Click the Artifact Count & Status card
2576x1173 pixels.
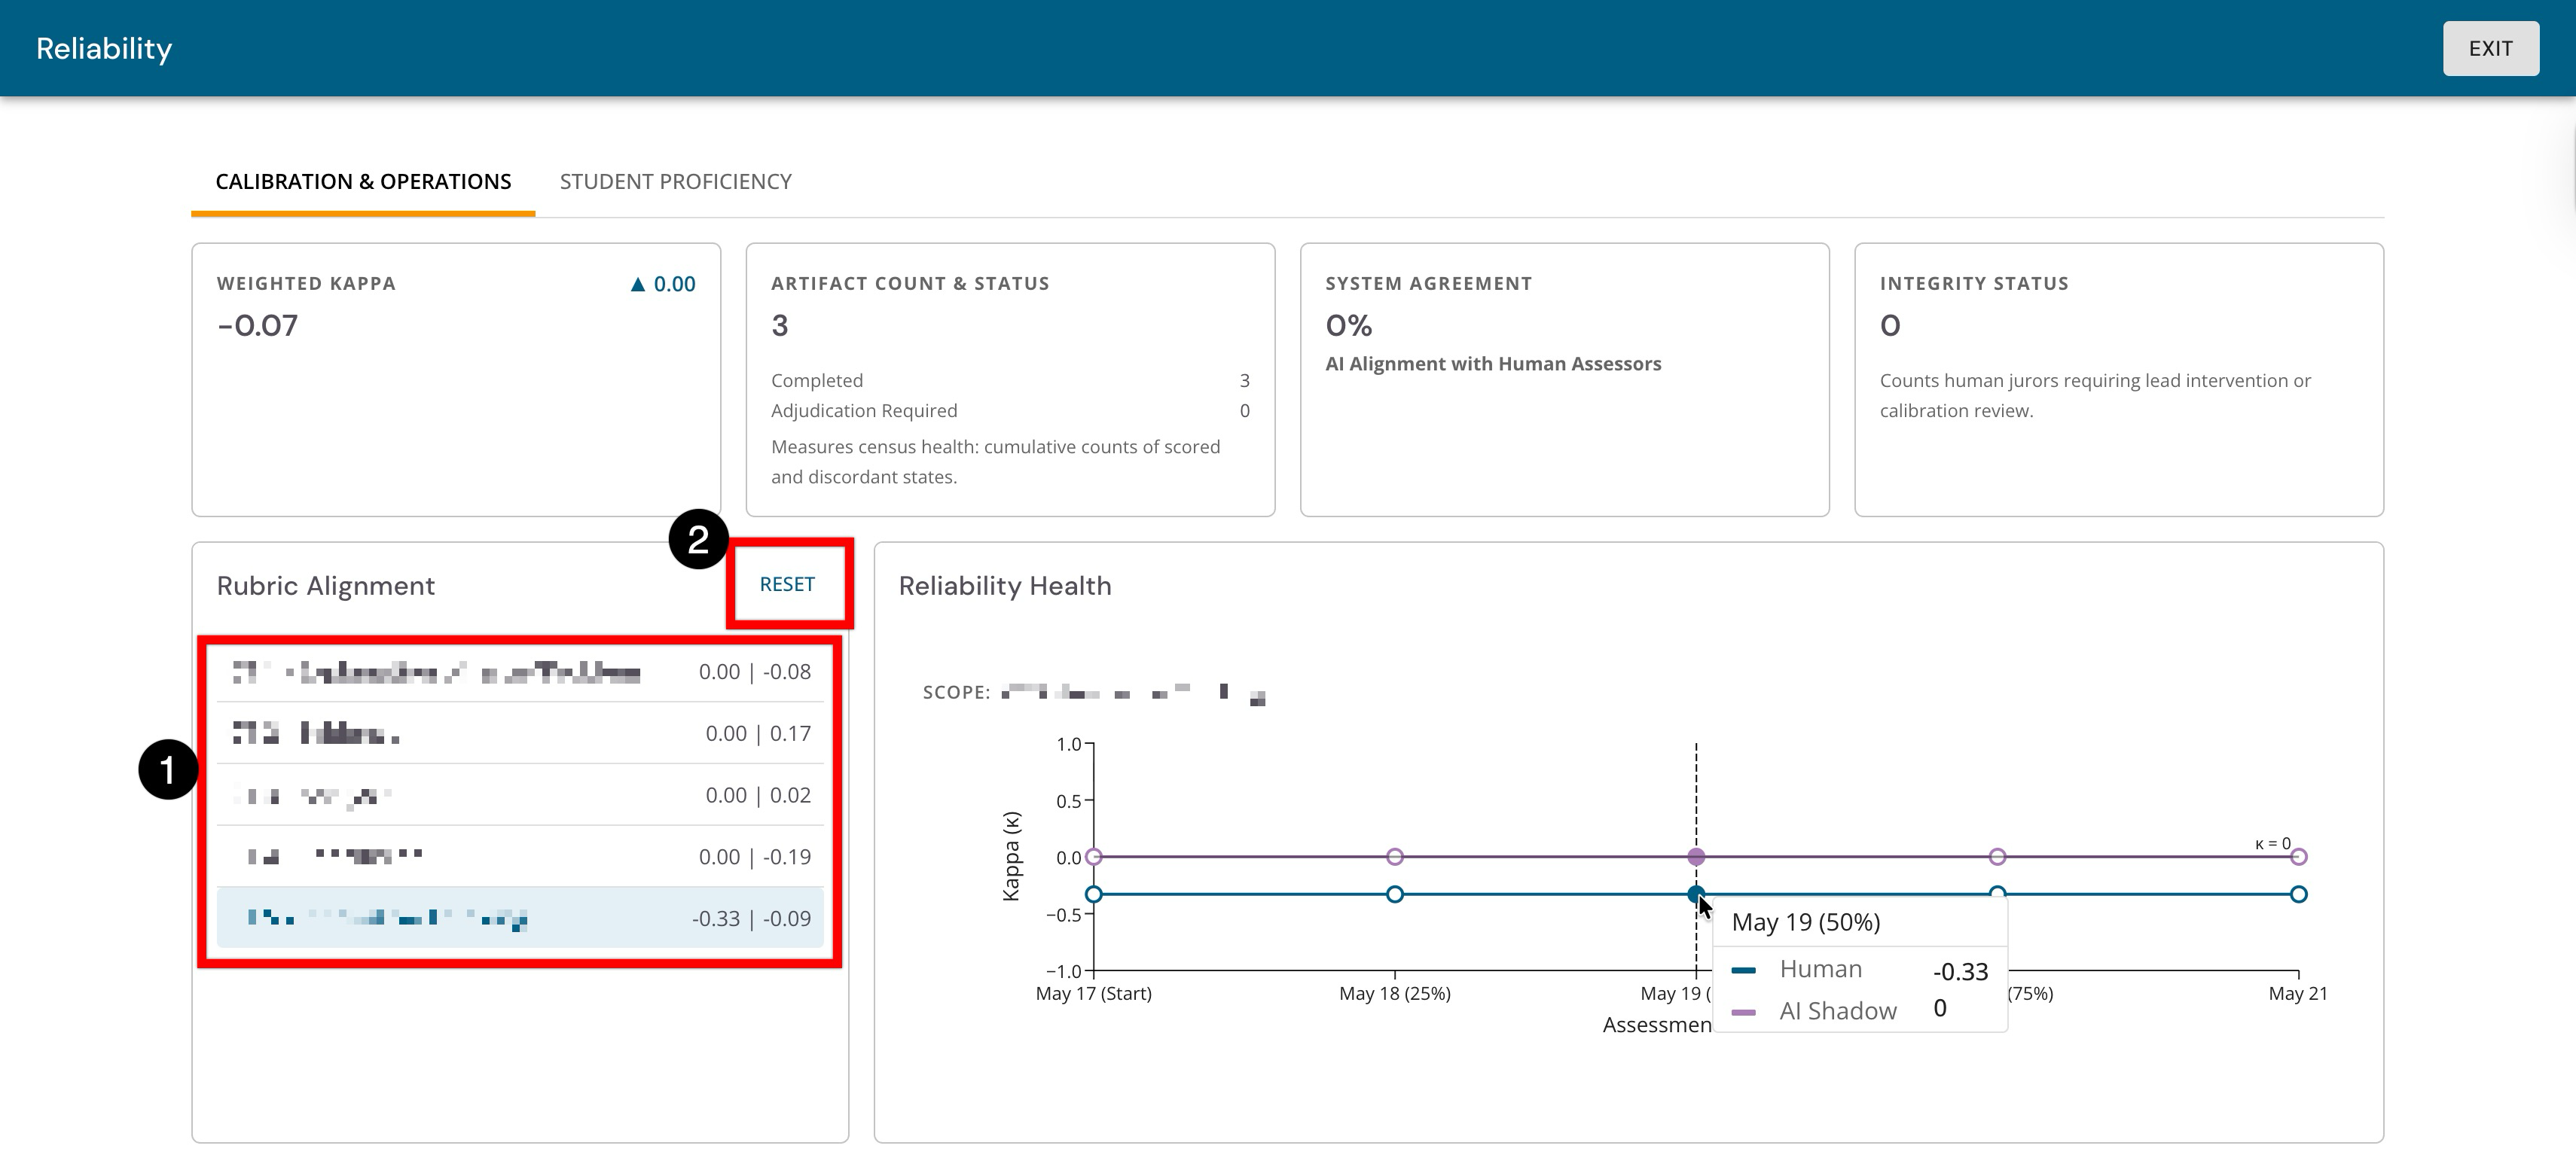pos(1010,379)
